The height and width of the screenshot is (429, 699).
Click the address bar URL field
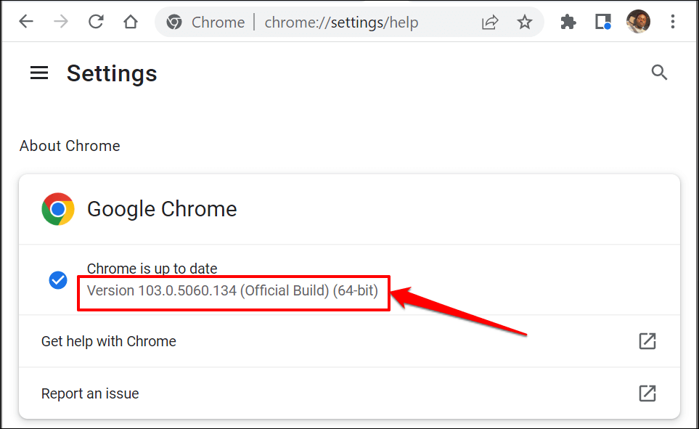341,23
